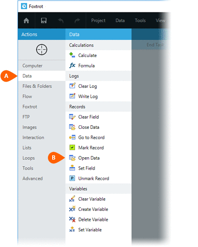Click the Write Log icon
Viewport: 198px width, 247px height.
point(72,96)
